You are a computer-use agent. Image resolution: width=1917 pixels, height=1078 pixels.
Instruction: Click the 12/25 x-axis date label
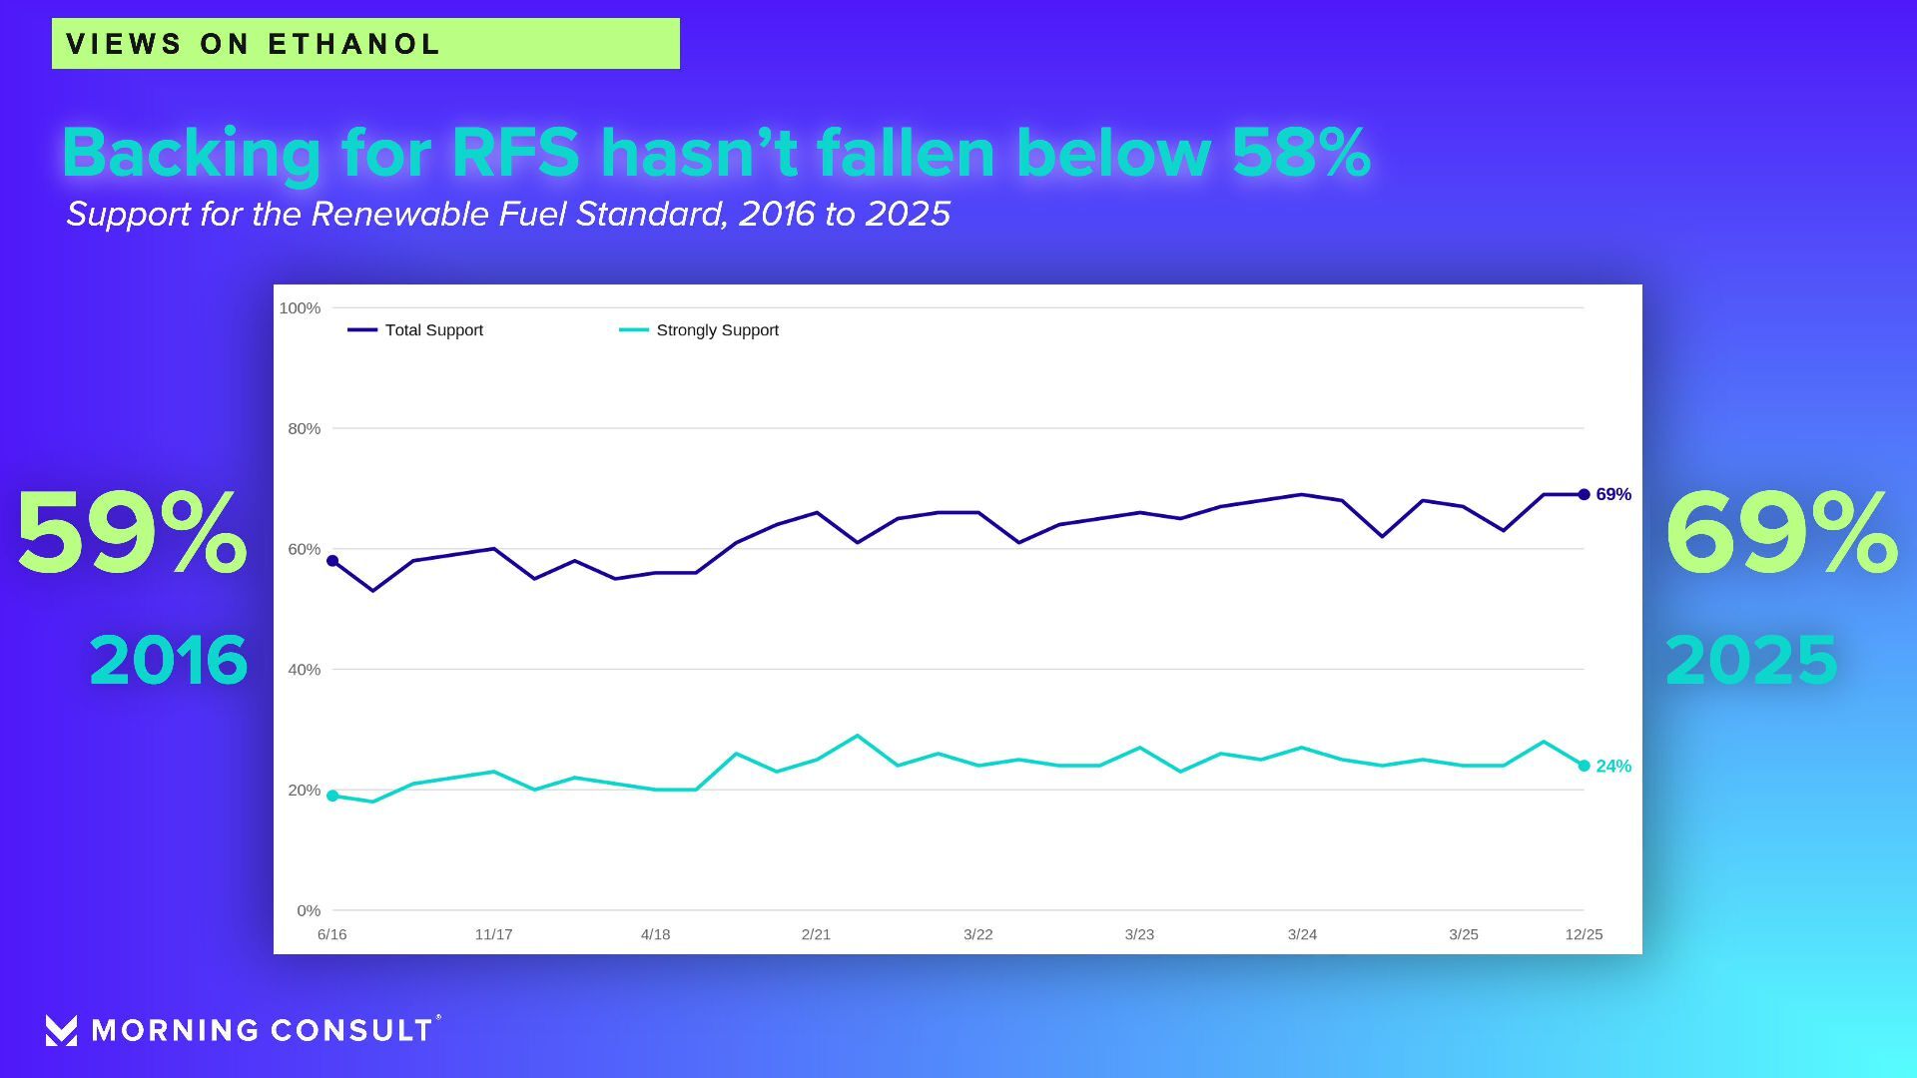(x=1584, y=934)
